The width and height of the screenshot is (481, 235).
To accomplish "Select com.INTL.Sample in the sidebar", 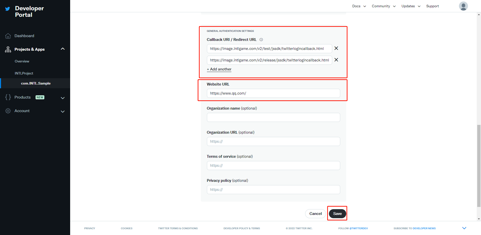I will coord(36,83).
